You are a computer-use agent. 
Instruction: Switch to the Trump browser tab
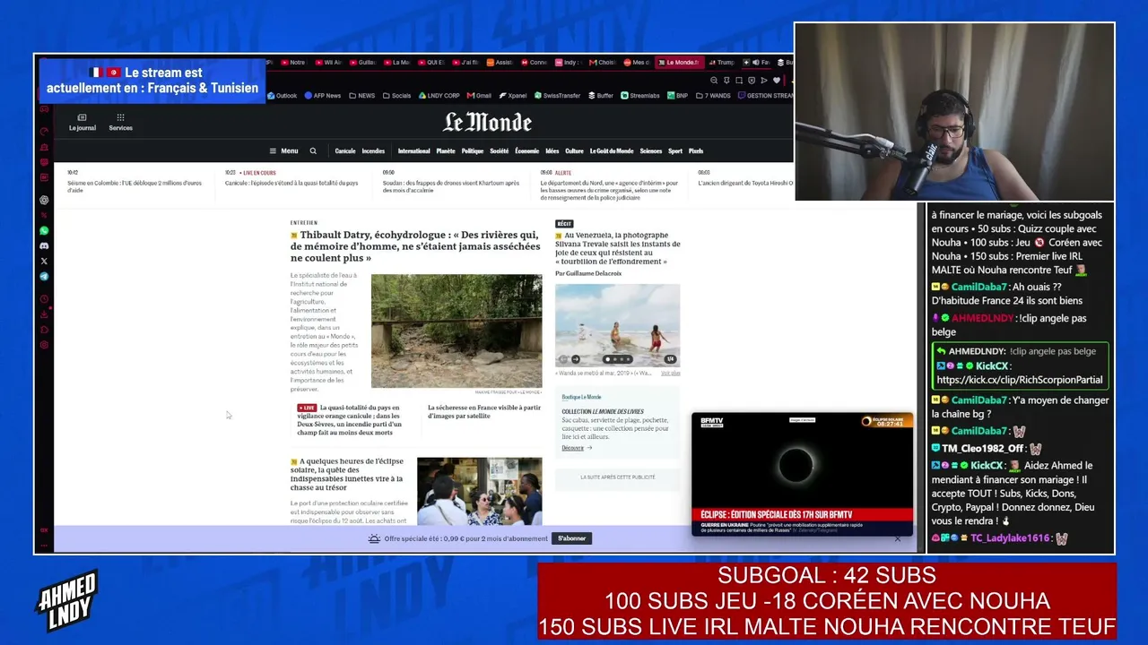pyautogui.click(x=720, y=63)
